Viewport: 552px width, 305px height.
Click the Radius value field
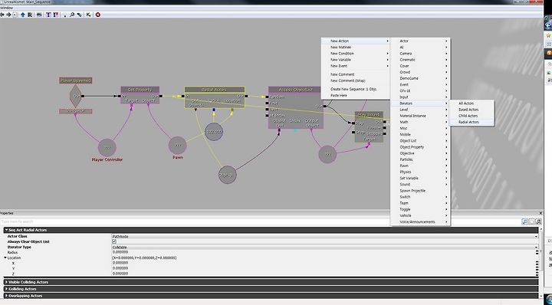(x=324, y=252)
